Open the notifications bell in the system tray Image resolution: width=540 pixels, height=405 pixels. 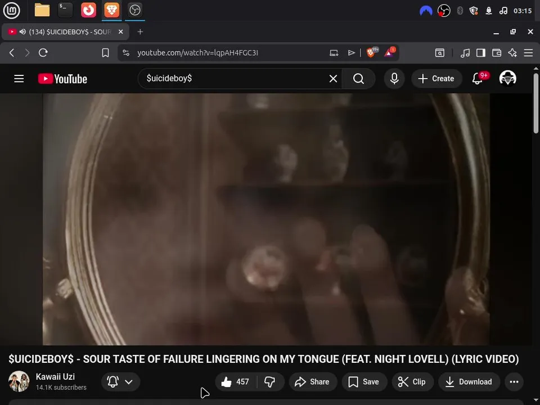[489, 11]
